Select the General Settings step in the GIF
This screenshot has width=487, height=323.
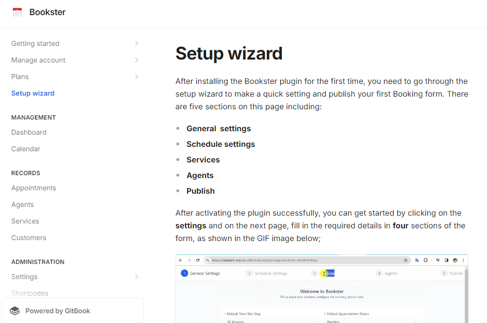(200, 273)
